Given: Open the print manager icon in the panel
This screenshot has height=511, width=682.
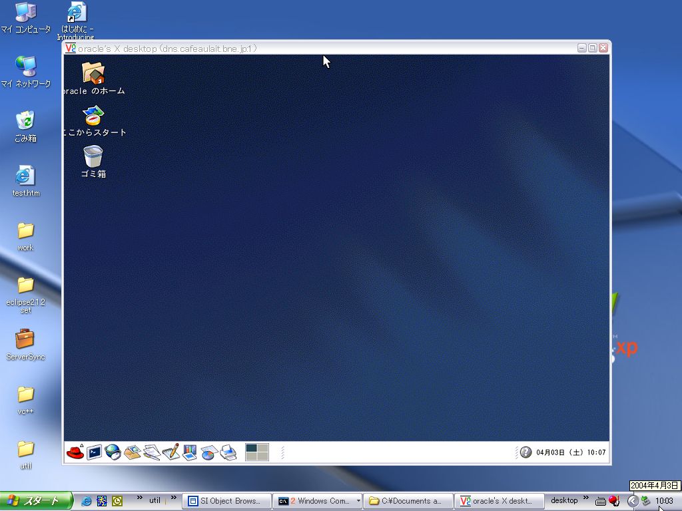Looking at the screenshot, I should pyautogui.click(x=228, y=452).
